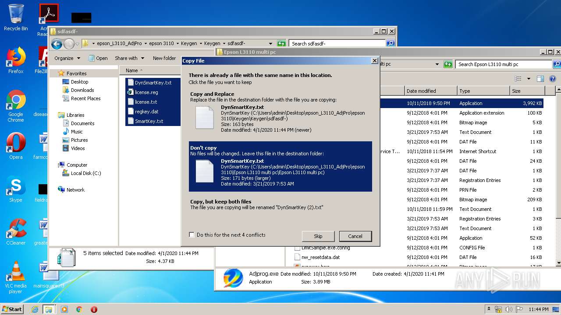Open Internet Explorer from the taskbar
This screenshot has width=561, height=315.
tap(35, 309)
